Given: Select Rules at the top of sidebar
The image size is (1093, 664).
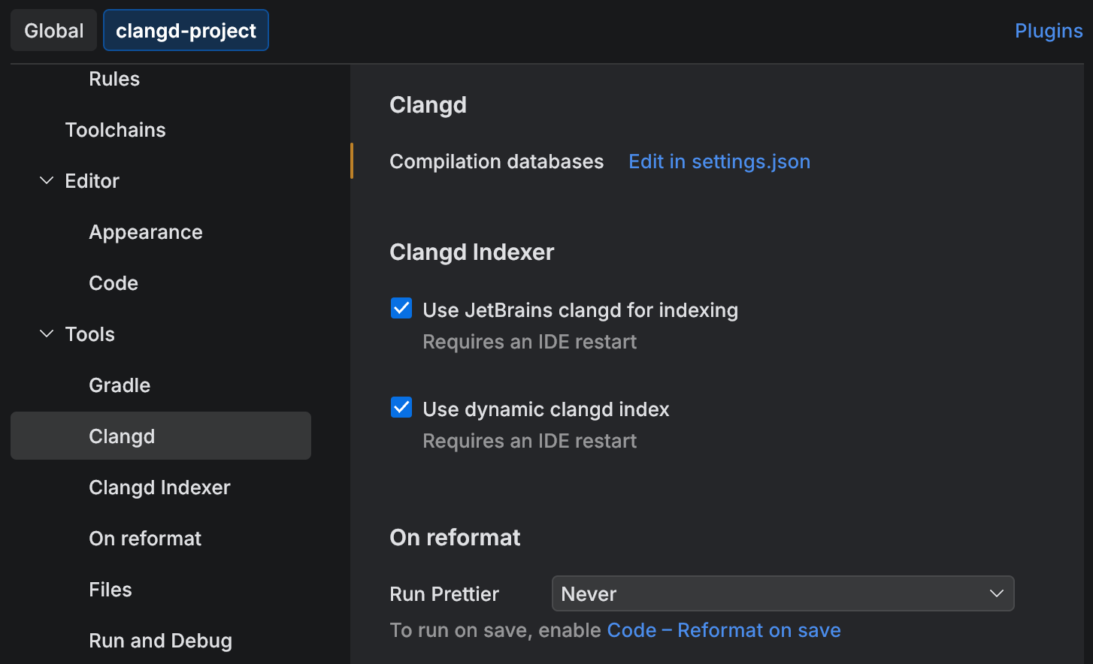Looking at the screenshot, I should click(114, 78).
